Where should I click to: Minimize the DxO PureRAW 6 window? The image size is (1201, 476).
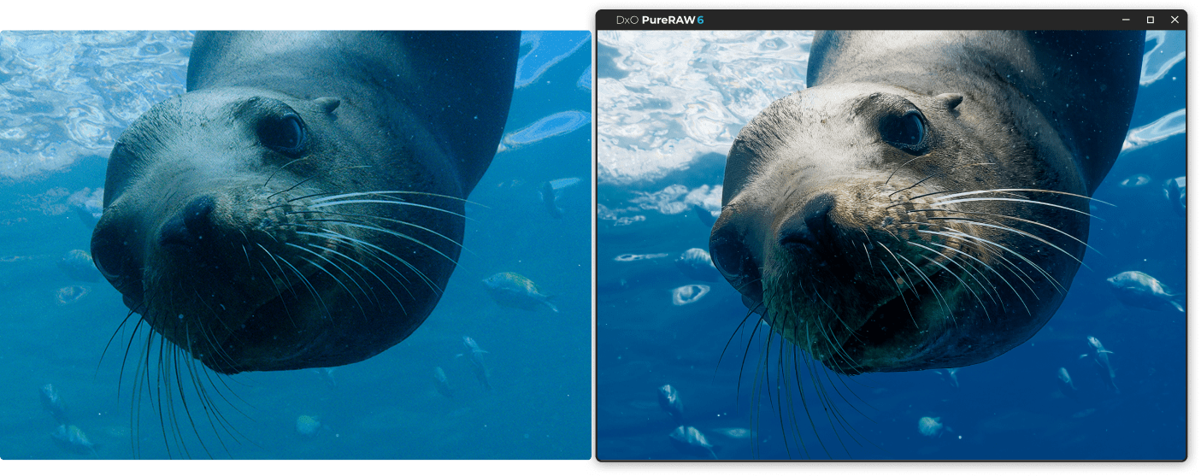pos(1126,20)
